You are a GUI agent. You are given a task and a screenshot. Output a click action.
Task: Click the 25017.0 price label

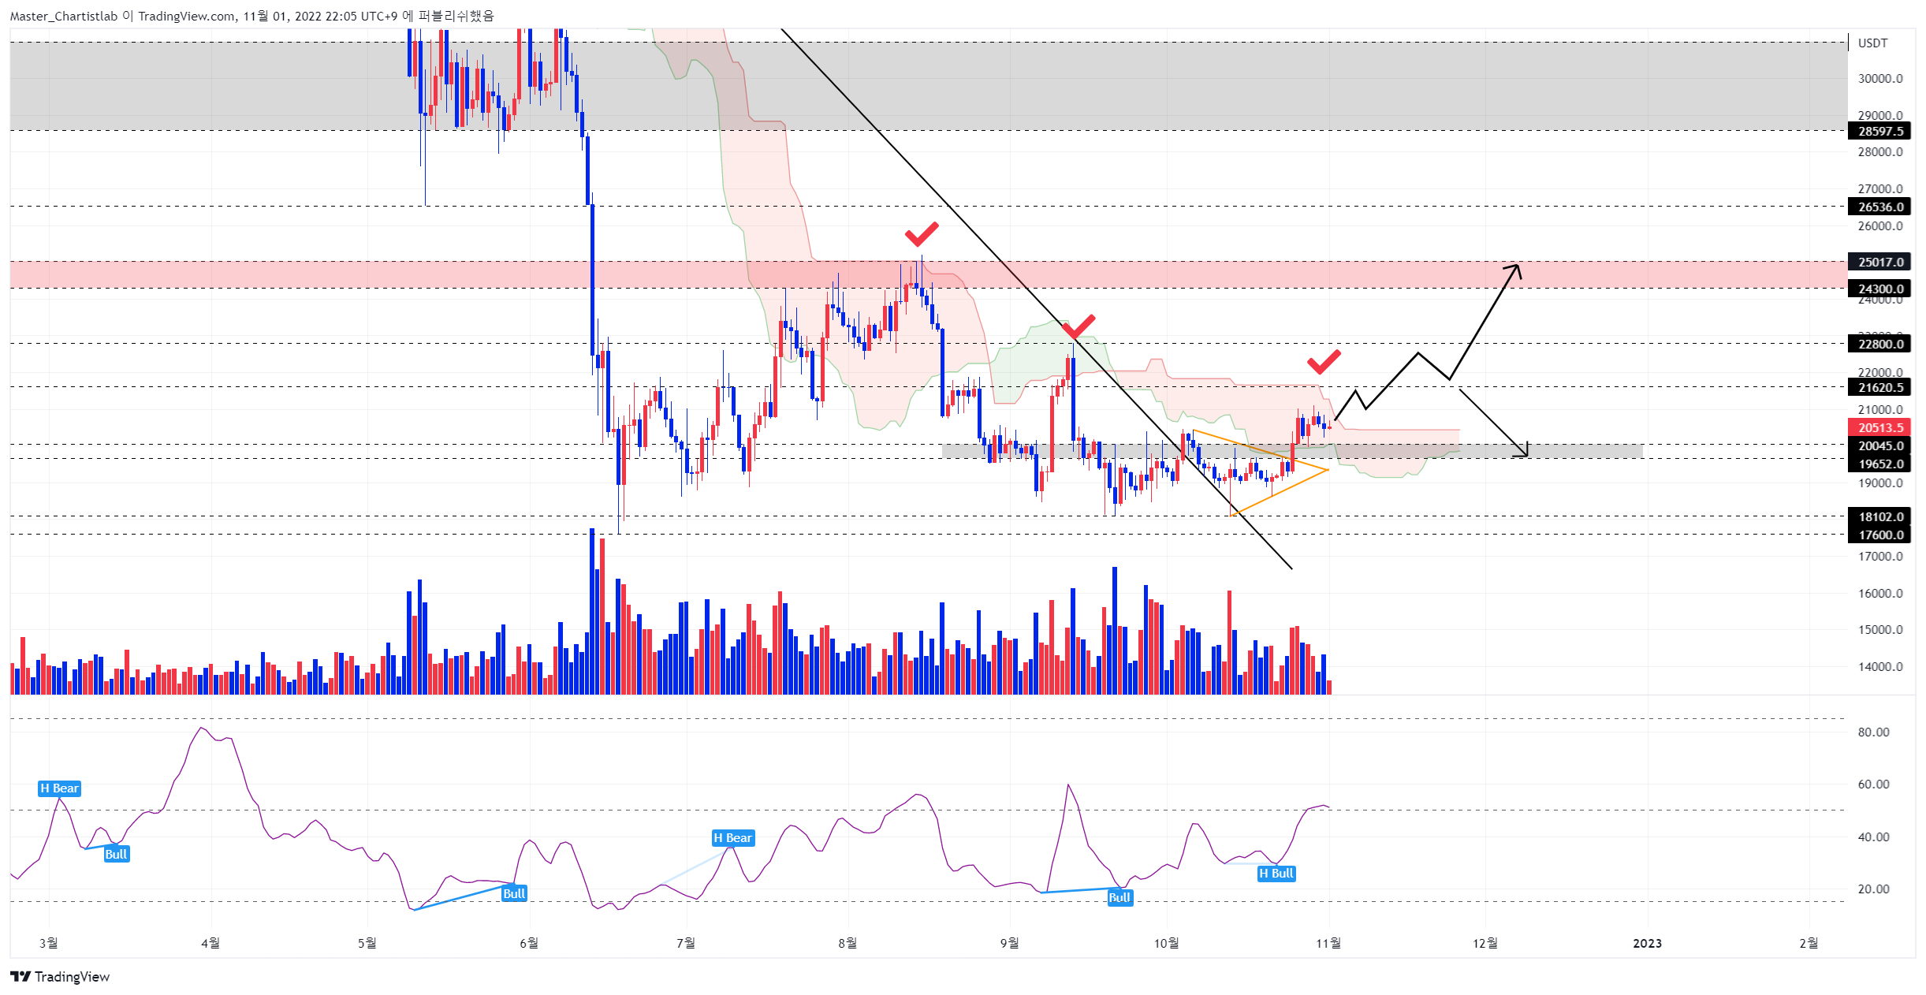[x=1879, y=262]
